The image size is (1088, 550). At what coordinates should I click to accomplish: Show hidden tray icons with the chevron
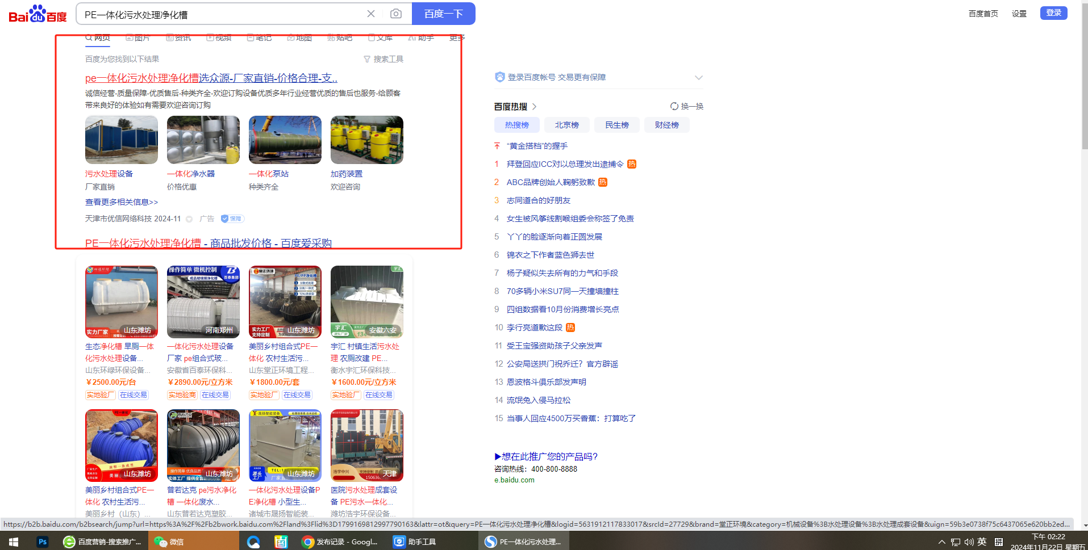941,542
